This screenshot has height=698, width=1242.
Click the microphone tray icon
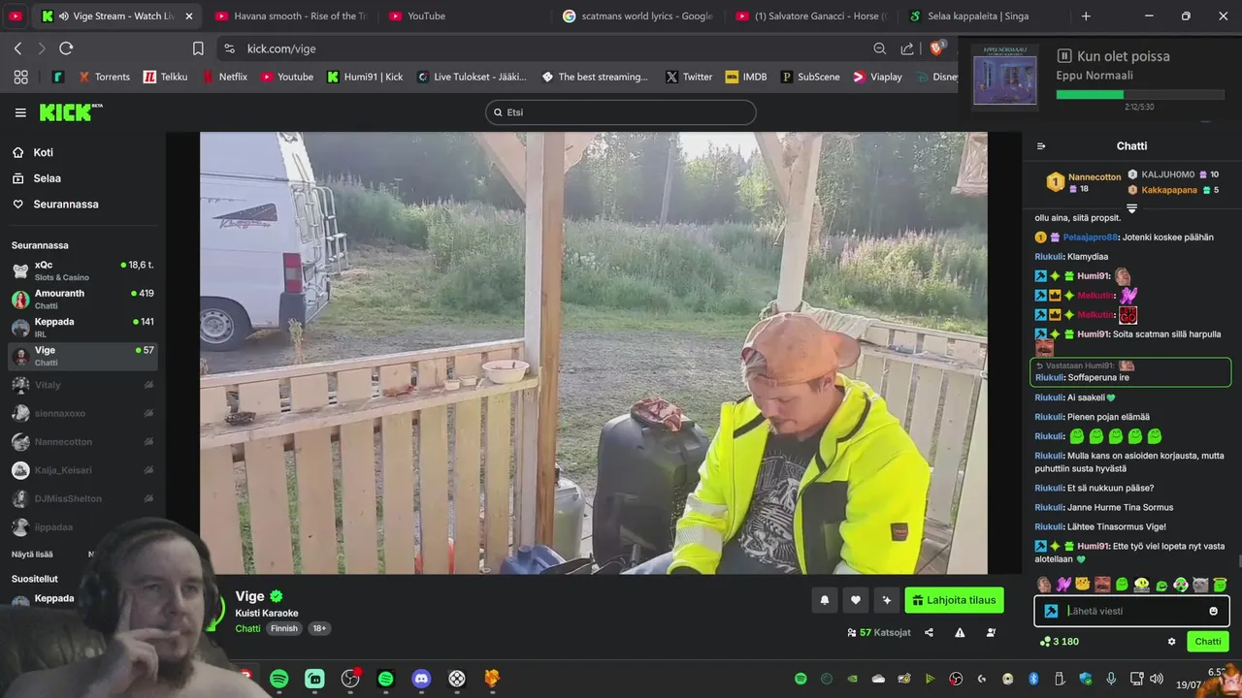click(1111, 679)
